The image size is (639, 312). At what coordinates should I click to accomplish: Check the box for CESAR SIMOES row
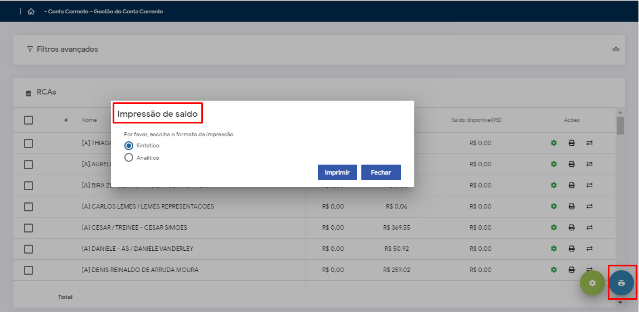pyautogui.click(x=28, y=228)
